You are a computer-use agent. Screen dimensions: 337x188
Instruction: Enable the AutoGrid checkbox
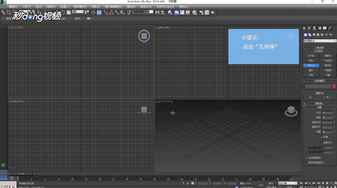(x=311, y=51)
